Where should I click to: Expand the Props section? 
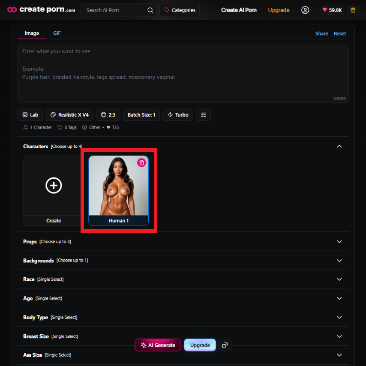click(339, 242)
